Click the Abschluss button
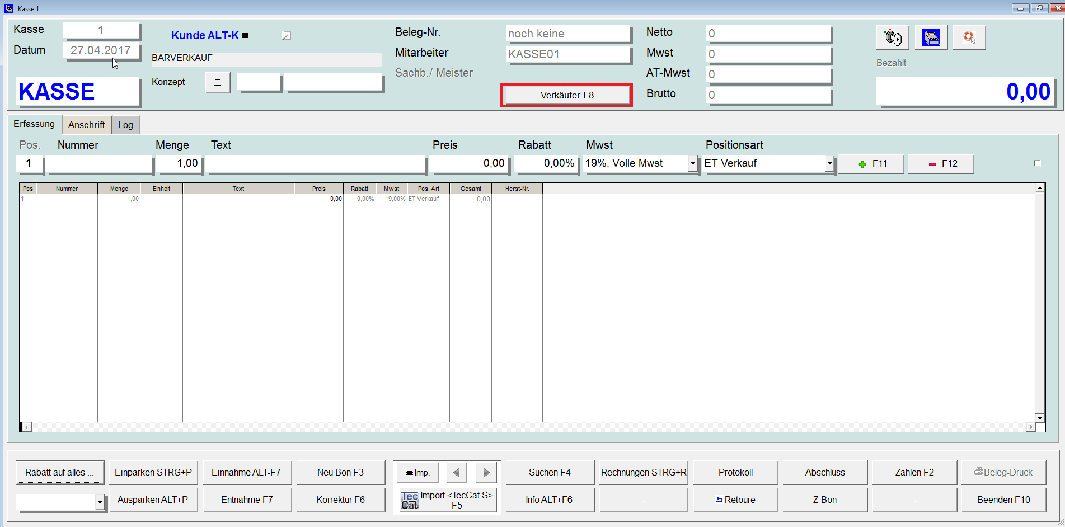The image size is (1065, 527). (825, 473)
